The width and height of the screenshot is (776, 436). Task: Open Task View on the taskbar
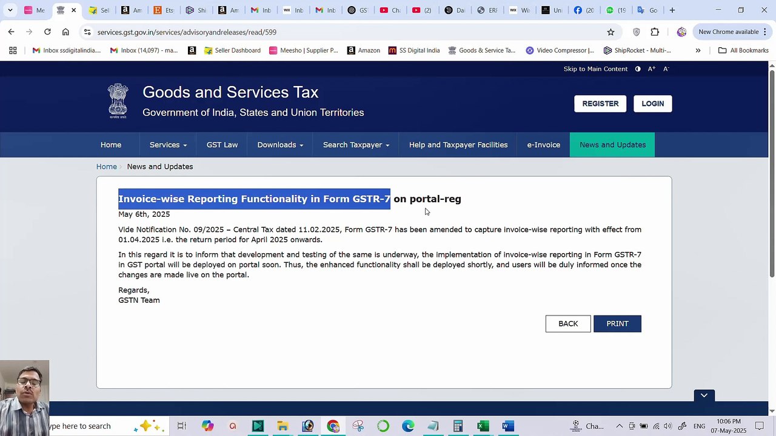[181, 426]
